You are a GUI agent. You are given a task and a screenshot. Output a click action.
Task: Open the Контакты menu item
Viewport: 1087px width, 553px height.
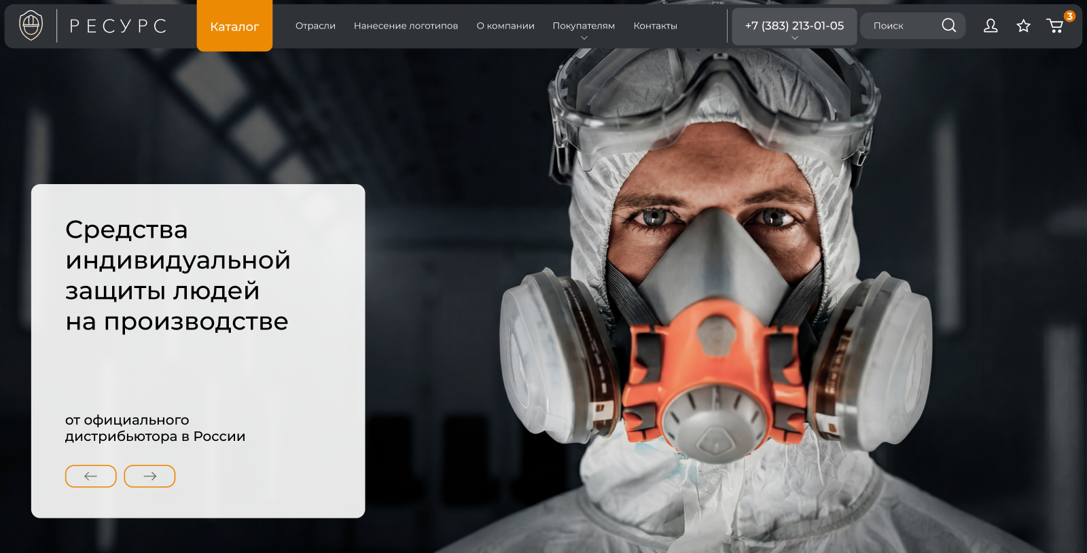(x=655, y=26)
